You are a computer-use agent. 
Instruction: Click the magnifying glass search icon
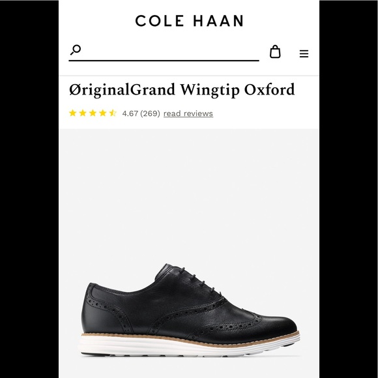click(x=76, y=50)
